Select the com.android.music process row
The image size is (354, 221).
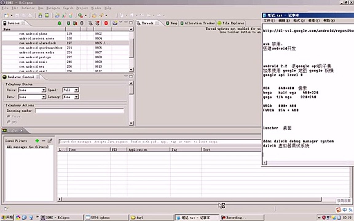click(65, 62)
